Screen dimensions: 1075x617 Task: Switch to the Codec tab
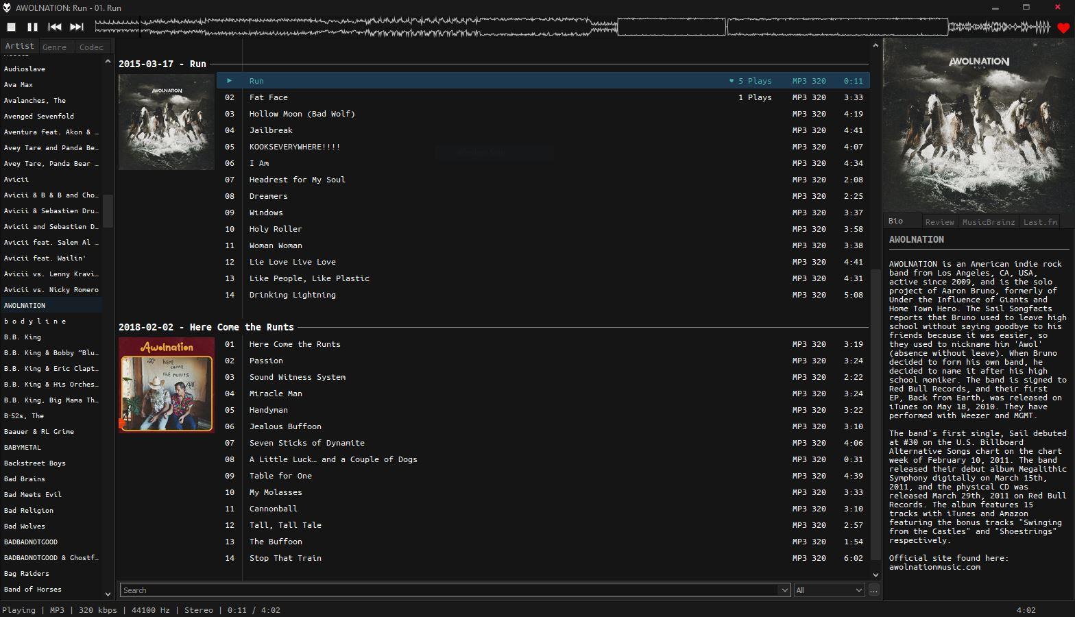91,47
